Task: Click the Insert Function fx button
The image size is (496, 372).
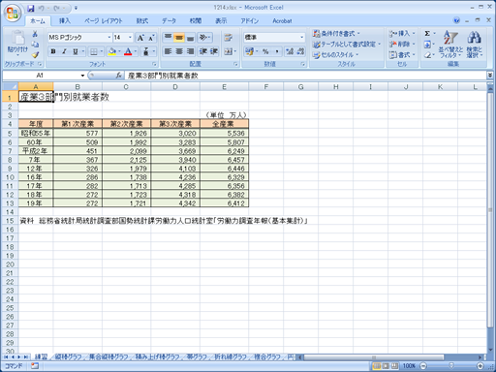Action: [x=119, y=76]
